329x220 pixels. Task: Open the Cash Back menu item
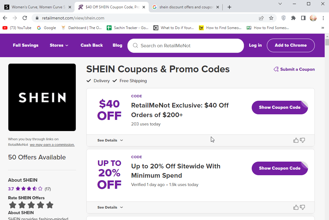coord(92,45)
